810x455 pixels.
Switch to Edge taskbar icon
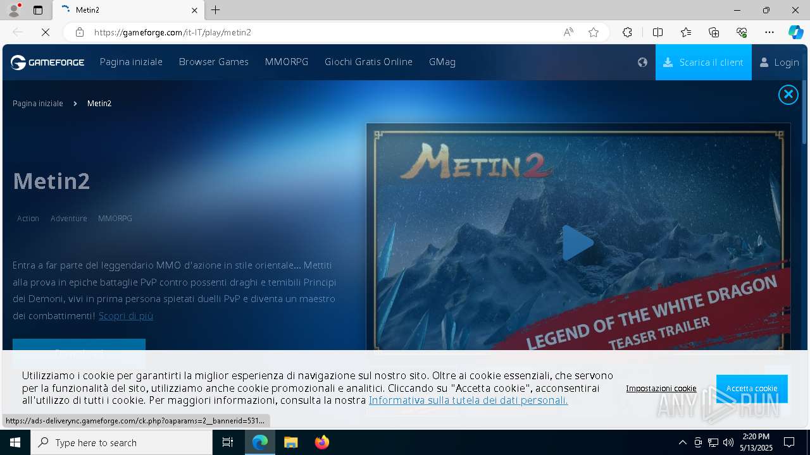[260, 442]
